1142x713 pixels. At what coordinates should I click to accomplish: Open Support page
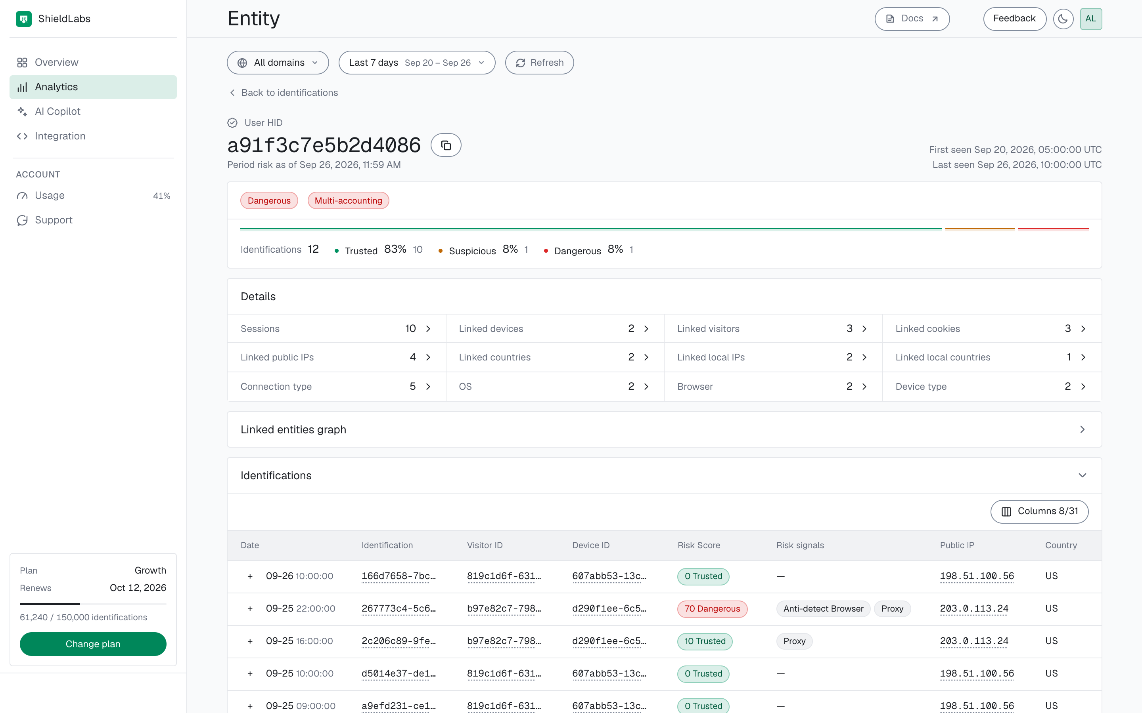pos(93,220)
